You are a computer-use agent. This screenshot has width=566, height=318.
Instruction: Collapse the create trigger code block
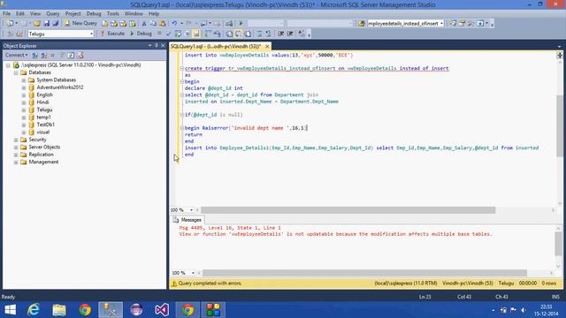181,68
